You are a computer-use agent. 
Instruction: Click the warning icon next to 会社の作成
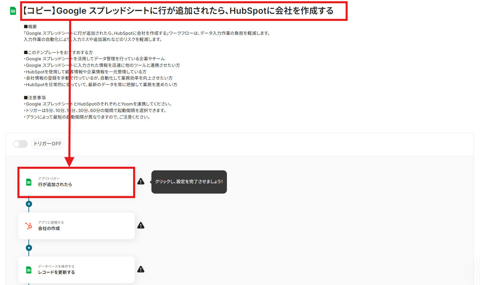pos(141,225)
